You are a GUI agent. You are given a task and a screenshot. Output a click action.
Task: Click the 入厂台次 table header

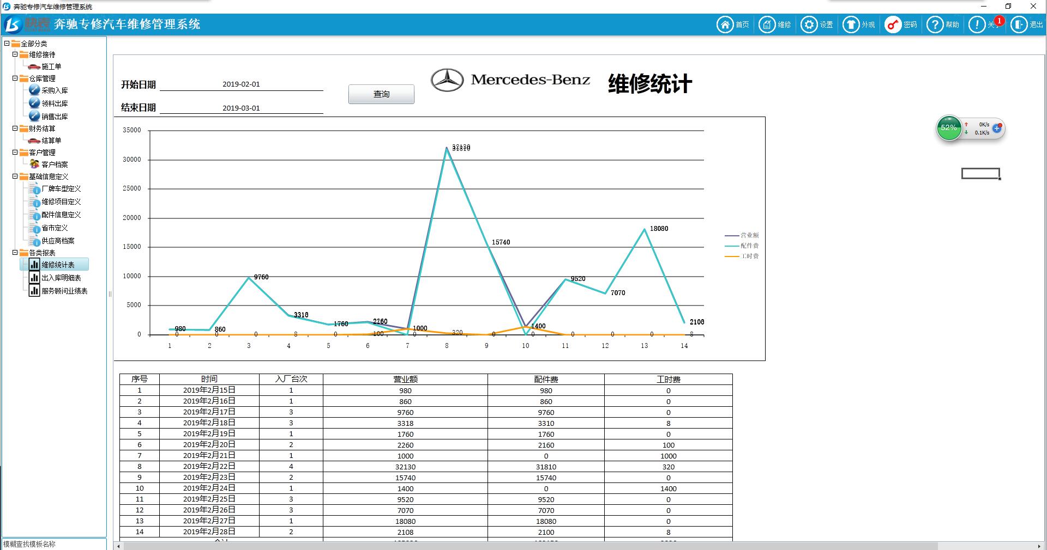(x=291, y=379)
